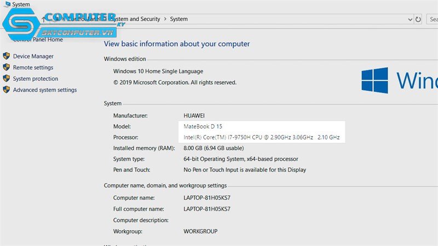
Task: Open Advanced system settings link
Action: coord(45,90)
